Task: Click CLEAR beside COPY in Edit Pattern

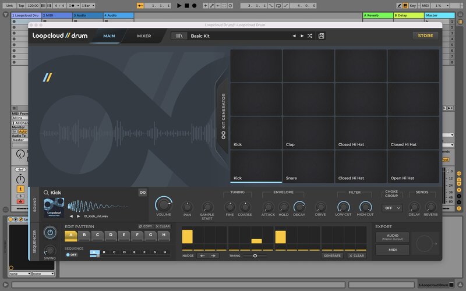Action: pyautogui.click(x=163, y=226)
